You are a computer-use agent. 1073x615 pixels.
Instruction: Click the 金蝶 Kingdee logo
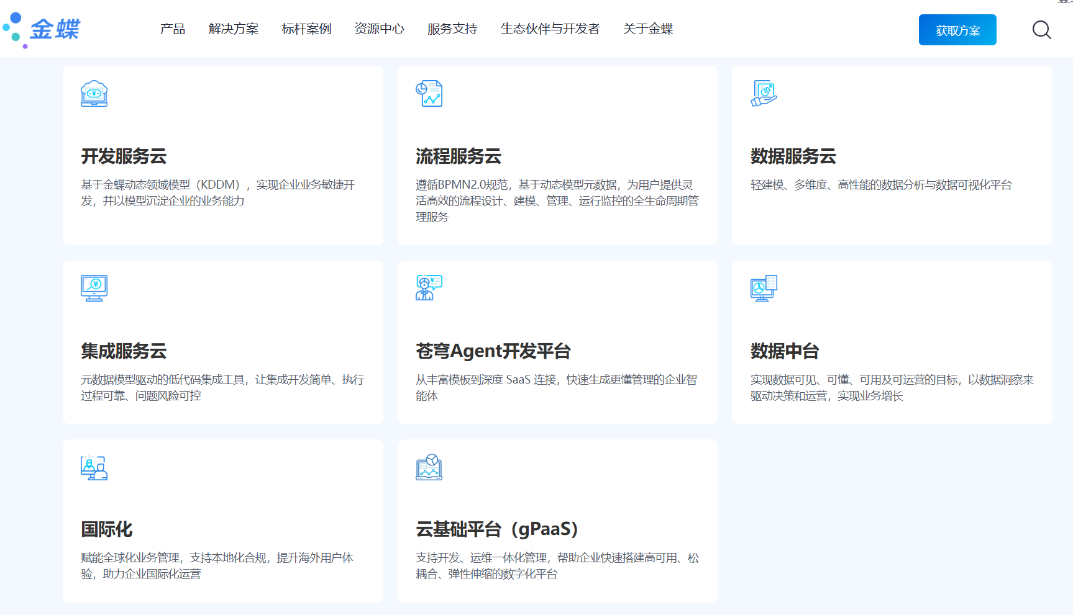coord(42,29)
